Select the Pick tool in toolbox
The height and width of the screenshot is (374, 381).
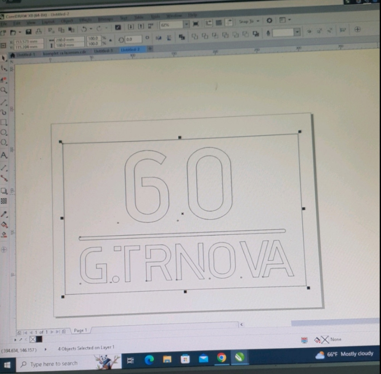(x=3, y=58)
